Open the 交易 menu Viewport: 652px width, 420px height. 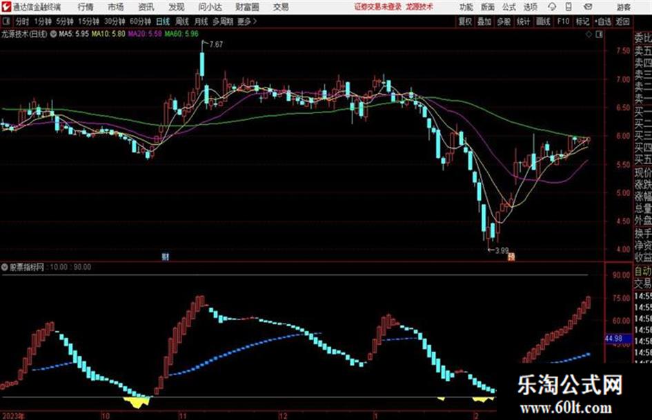[x=281, y=7]
